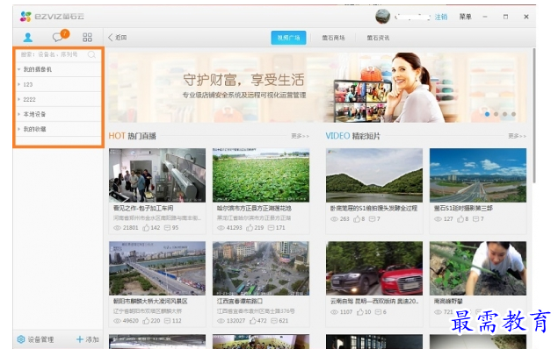This screenshot has height=349, width=558.
Task: Expand the 本地设备 node
Action: [x=18, y=114]
